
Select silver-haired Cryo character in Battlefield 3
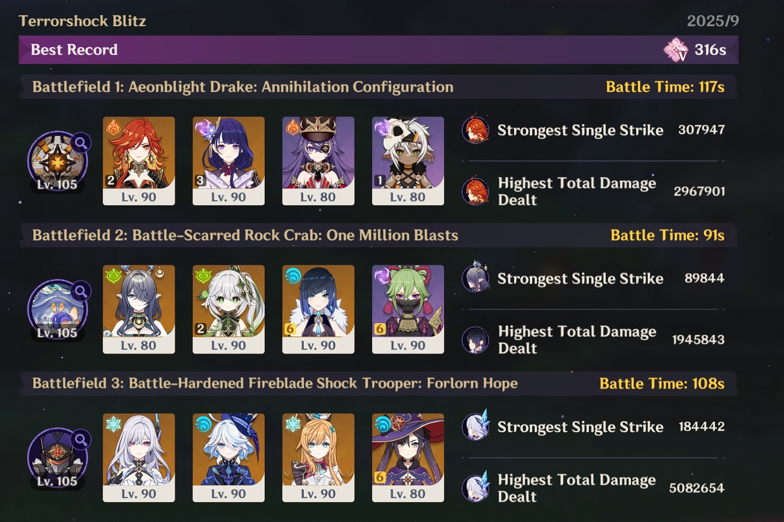point(139,458)
